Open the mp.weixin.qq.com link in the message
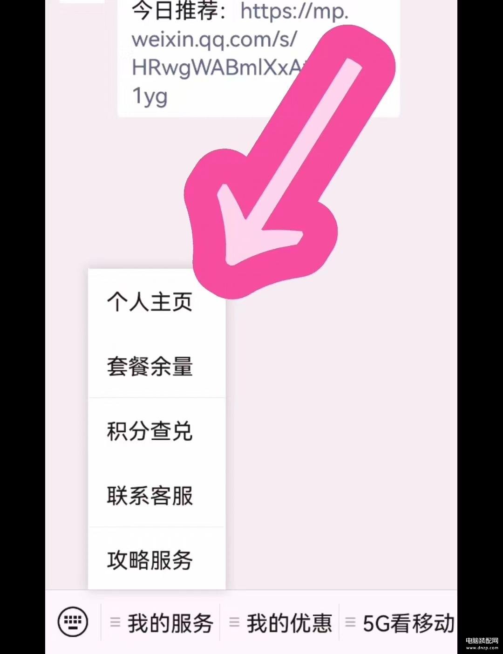This screenshot has width=503, height=654. 240,54
